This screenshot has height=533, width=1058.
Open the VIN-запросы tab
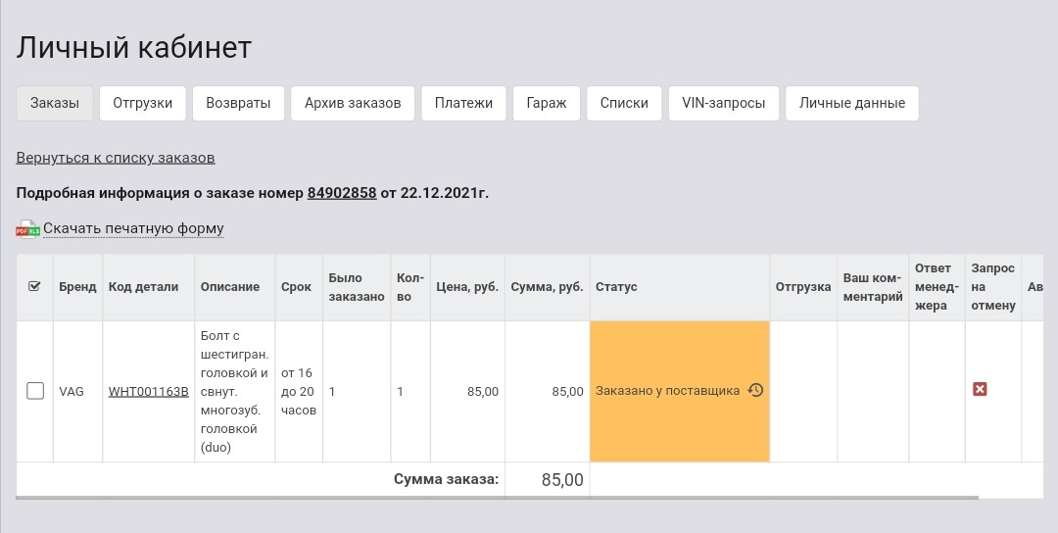click(723, 103)
